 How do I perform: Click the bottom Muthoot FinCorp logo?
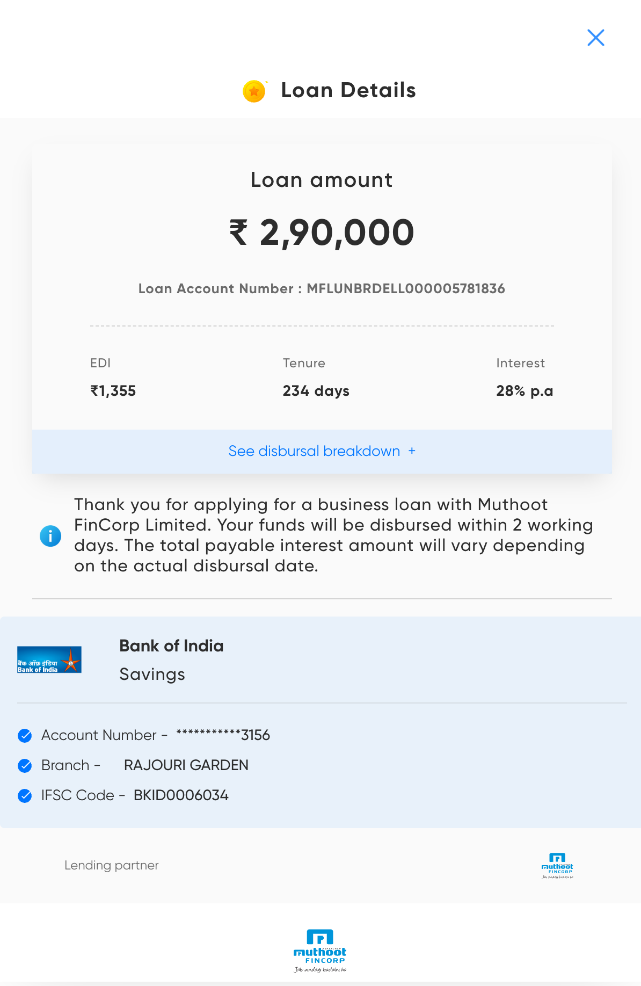click(320, 951)
